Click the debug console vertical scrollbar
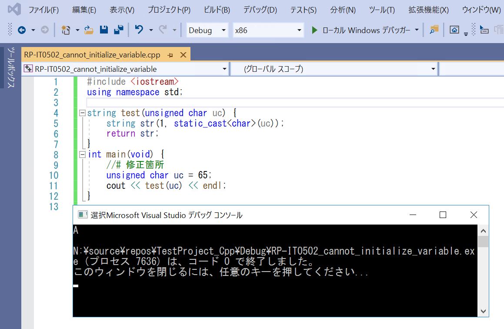The image size is (504, 329). click(482, 270)
